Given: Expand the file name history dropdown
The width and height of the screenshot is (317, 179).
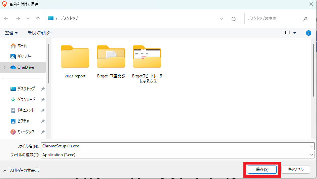Looking at the screenshot, I should pyautogui.click(x=312, y=146).
